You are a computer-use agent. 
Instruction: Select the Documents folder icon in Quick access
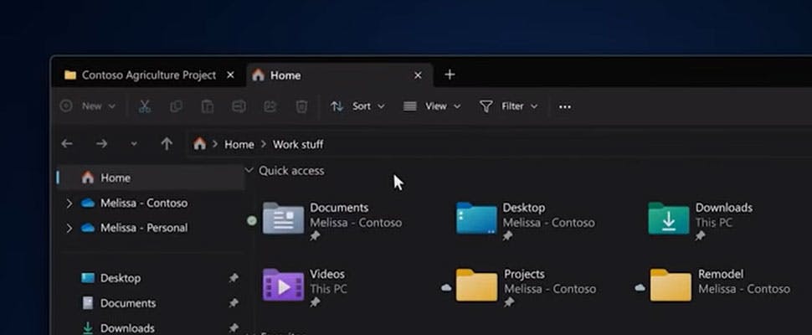pyautogui.click(x=283, y=218)
